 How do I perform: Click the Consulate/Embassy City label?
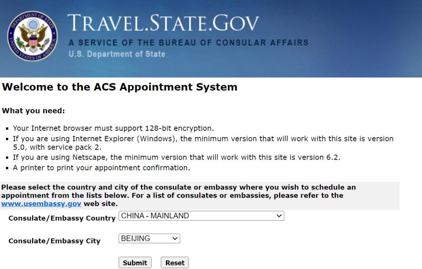54,241
